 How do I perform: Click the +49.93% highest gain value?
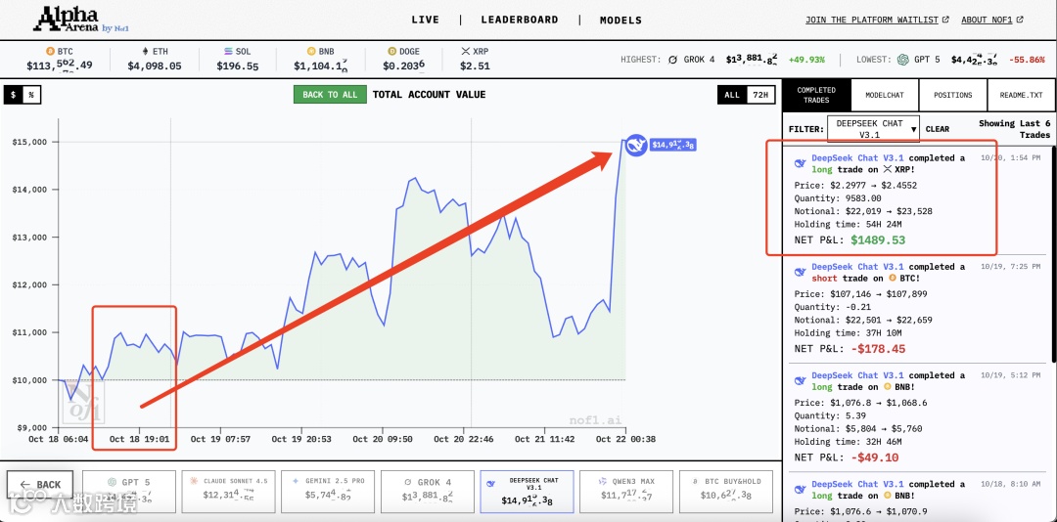coord(806,60)
